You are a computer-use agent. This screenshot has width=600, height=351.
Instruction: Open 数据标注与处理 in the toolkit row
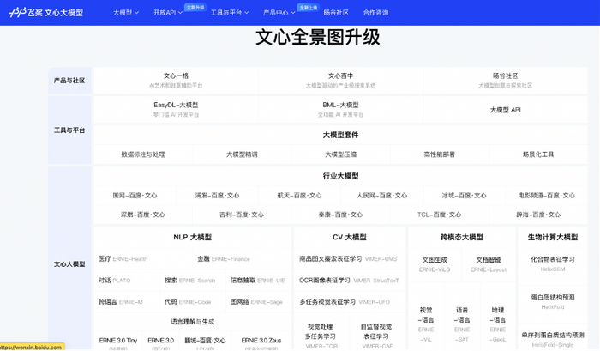[x=143, y=154]
